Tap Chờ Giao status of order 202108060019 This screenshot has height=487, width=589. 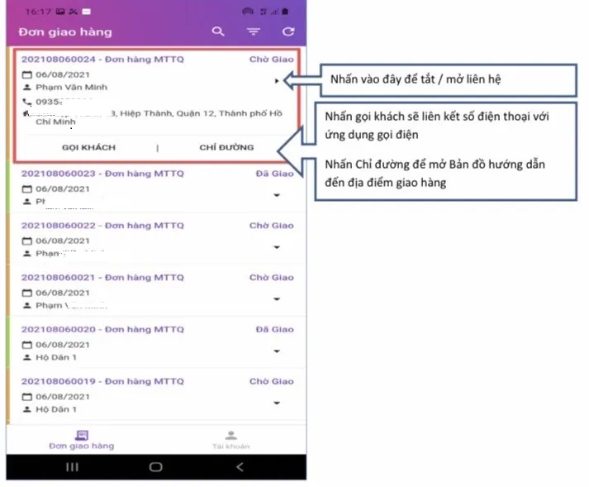(x=271, y=381)
